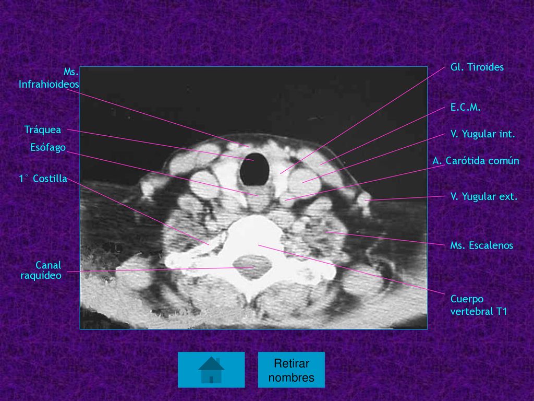Select the A. Carótida común label
The height and width of the screenshot is (401, 534).
pyautogui.click(x=476, y=161)
